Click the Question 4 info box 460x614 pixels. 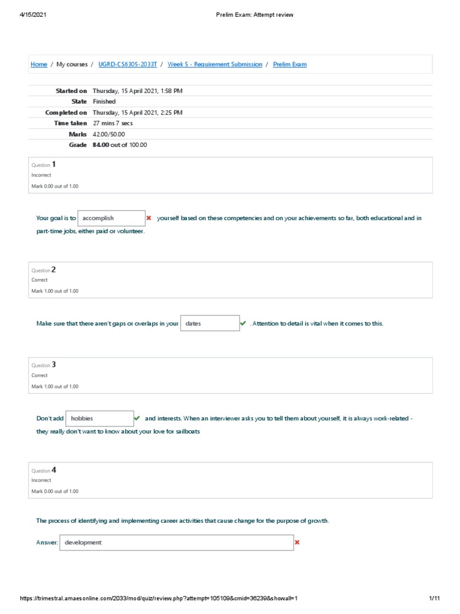pyautogui.click(x=230, y=480)
